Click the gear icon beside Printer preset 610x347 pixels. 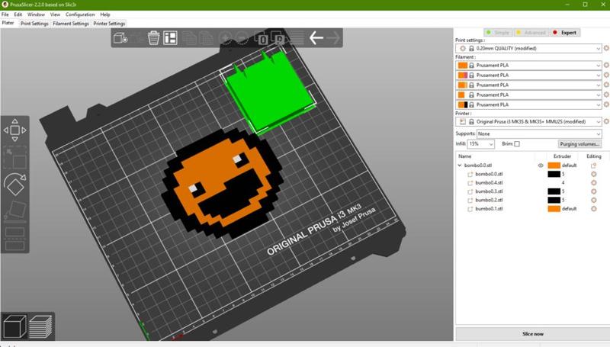(606, 121)
